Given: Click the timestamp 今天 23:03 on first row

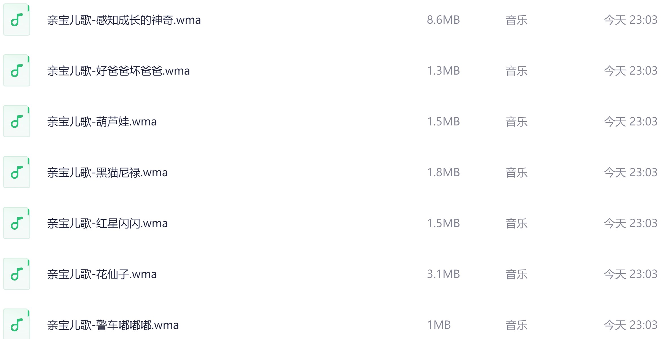Looking at the screenshot, I should [631, 20].
